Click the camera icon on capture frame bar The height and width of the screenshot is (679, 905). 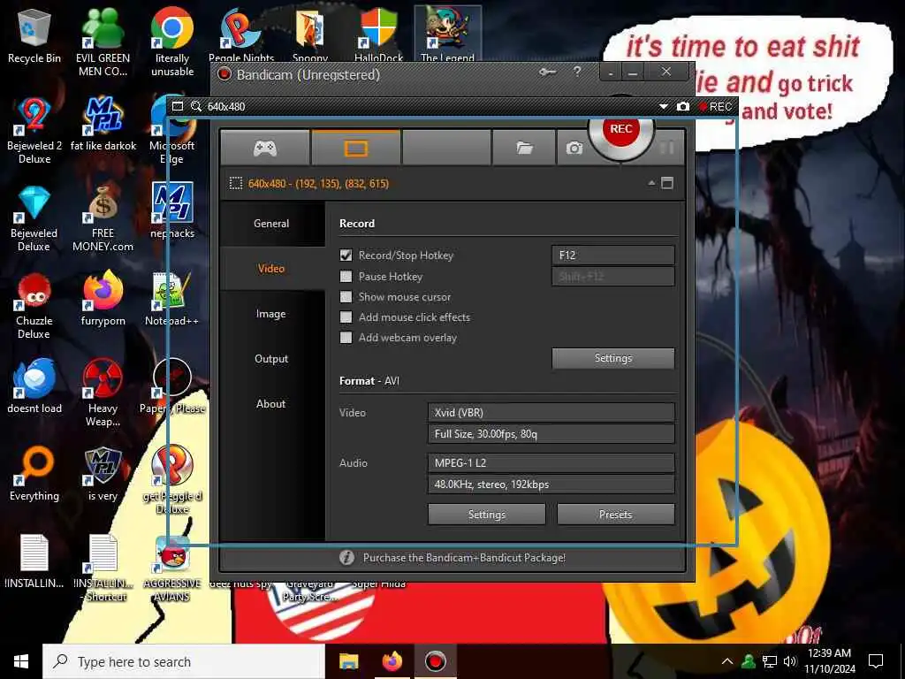pyautogui.click(x=683, y=107)
